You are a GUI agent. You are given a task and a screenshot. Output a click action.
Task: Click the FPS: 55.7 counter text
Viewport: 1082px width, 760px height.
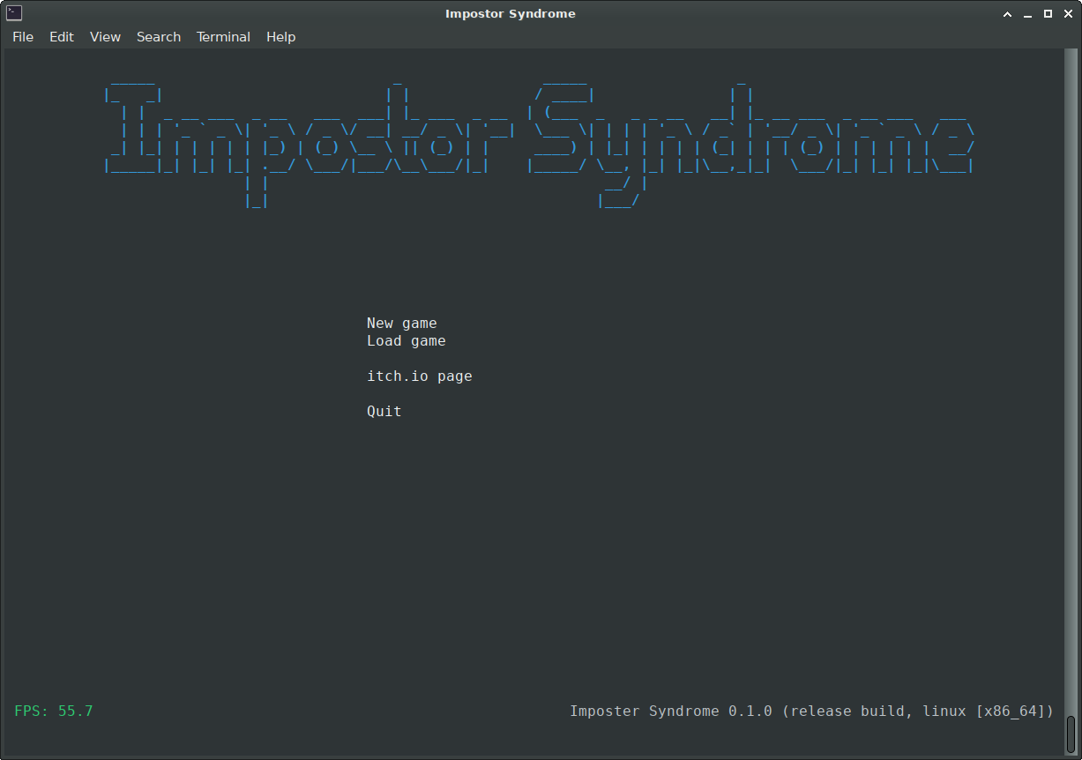point(54,711)
